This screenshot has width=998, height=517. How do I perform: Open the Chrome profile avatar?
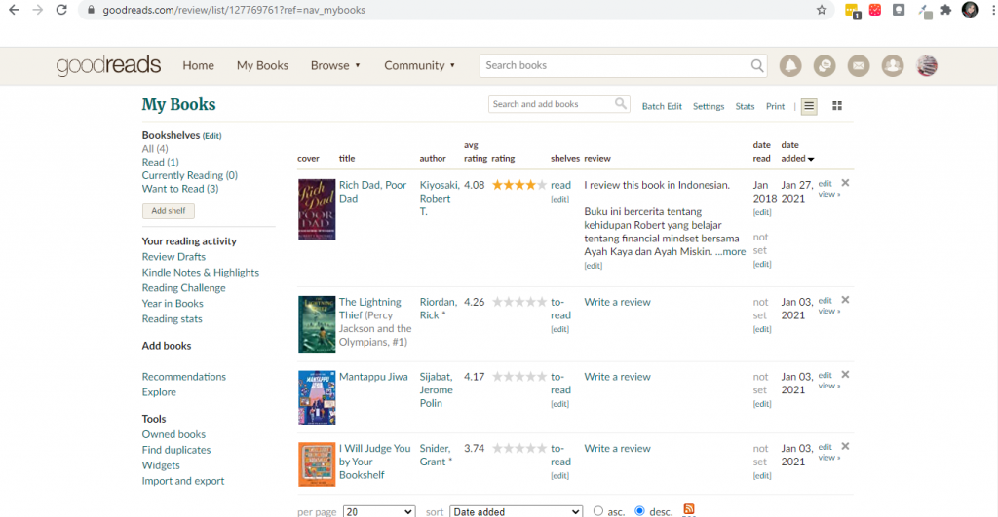tap(970, 10)
